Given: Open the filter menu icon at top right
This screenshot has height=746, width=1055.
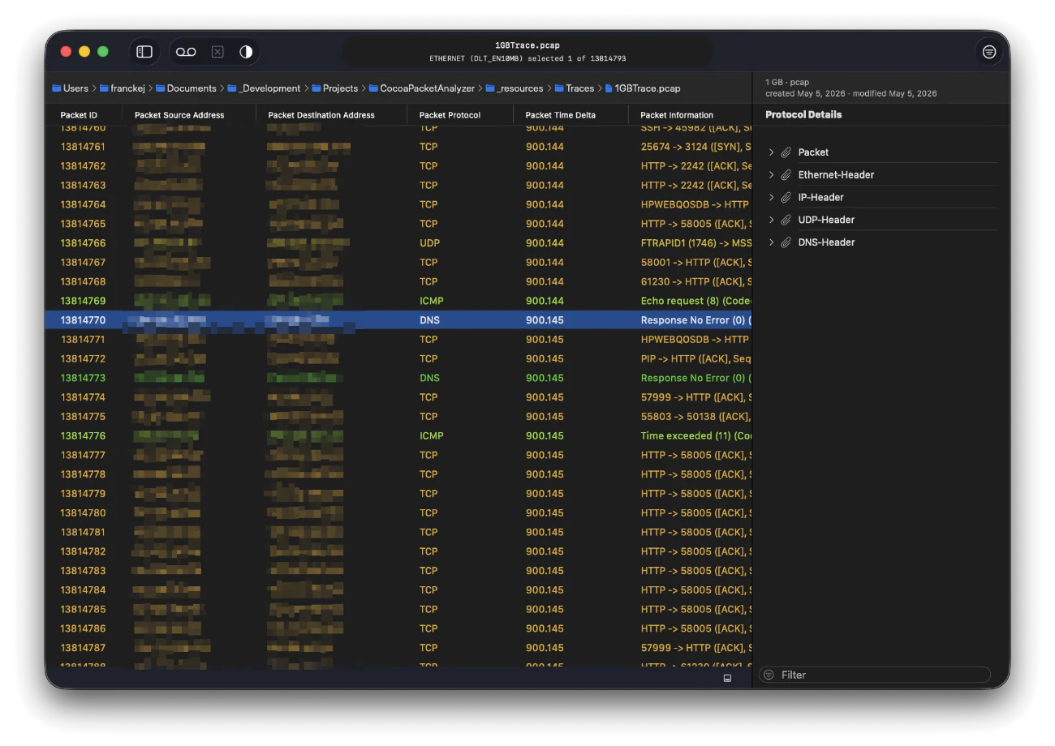Looking at the screenshot, I should [988, 52].
